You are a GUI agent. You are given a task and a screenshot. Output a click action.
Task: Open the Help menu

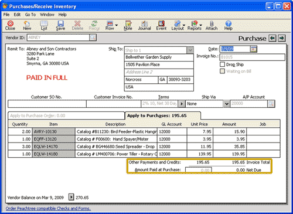(x=63, y=15)
